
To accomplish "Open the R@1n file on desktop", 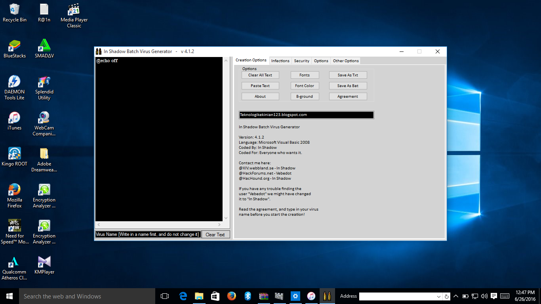I will [44, 13].
